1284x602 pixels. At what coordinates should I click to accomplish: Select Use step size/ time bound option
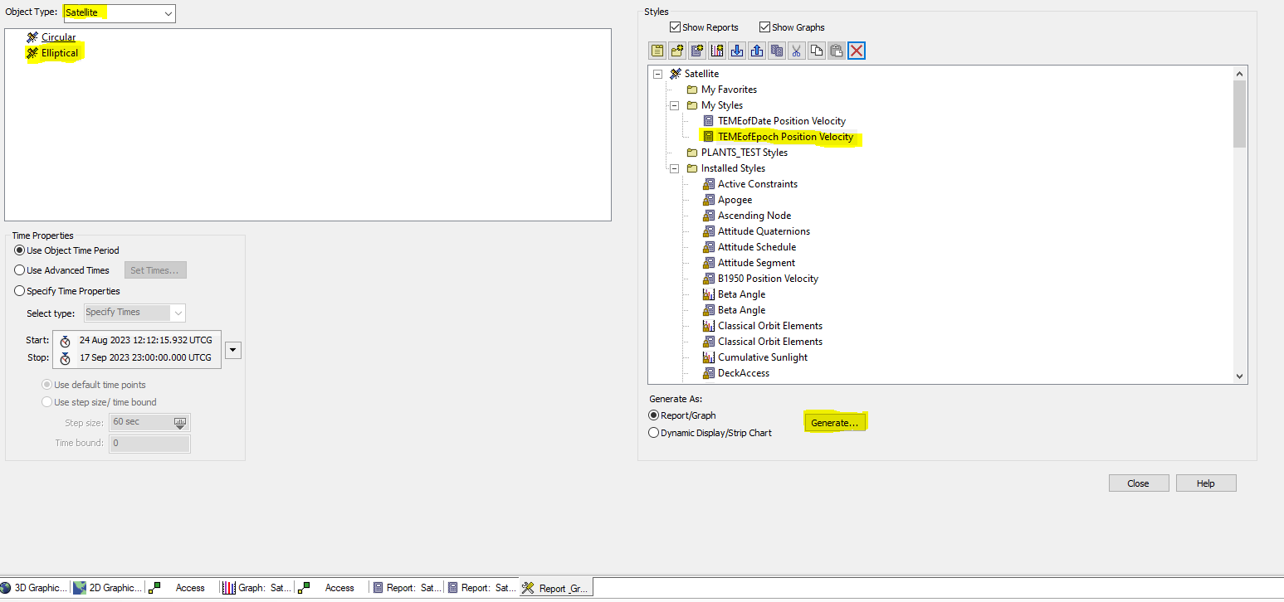point(47,402)
